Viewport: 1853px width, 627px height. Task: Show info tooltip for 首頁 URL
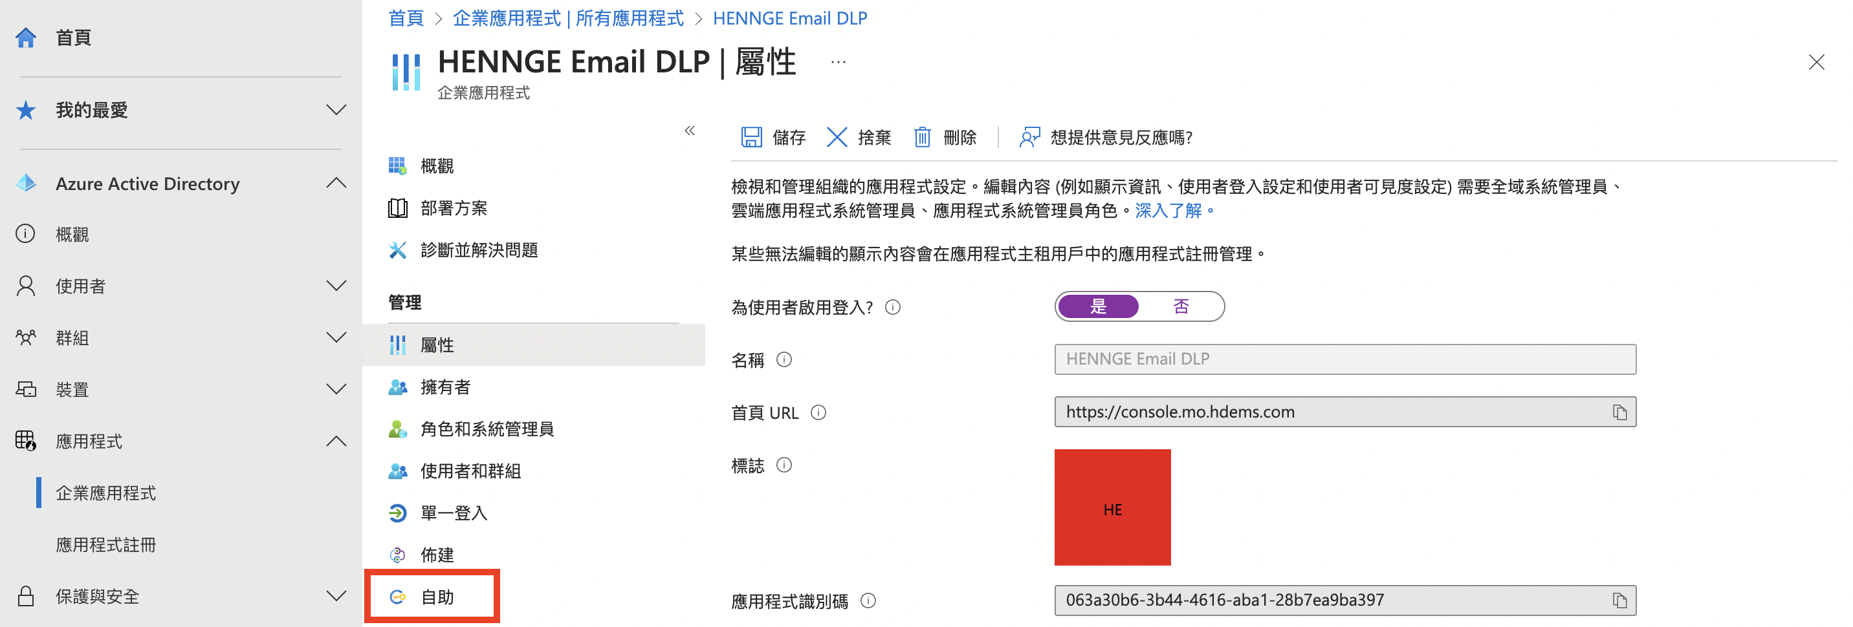pos(818,413)
